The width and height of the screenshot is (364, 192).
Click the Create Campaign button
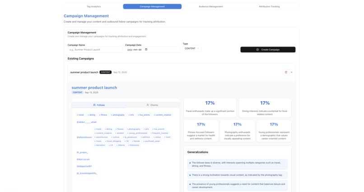(x=268, y=50)
